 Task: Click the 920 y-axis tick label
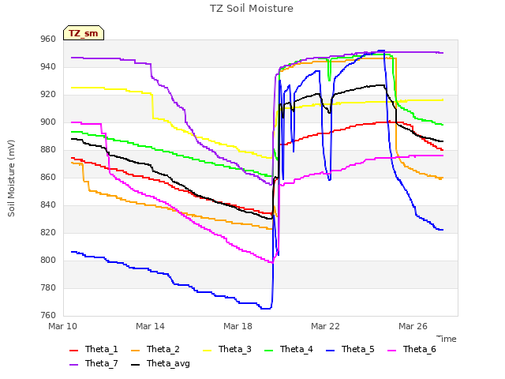coord(48,95)
